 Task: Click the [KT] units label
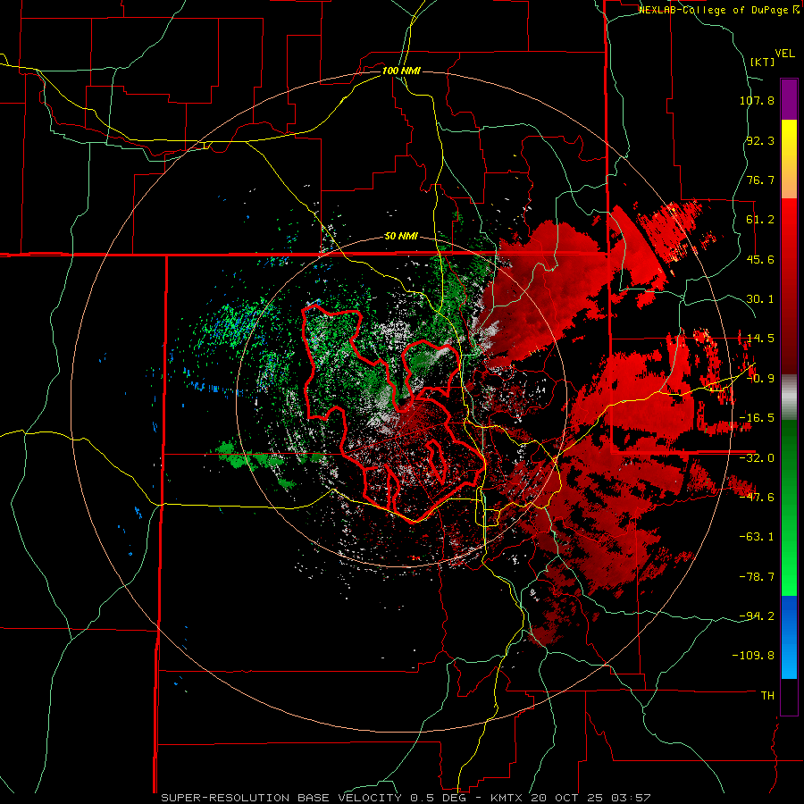tap(763, 62)
